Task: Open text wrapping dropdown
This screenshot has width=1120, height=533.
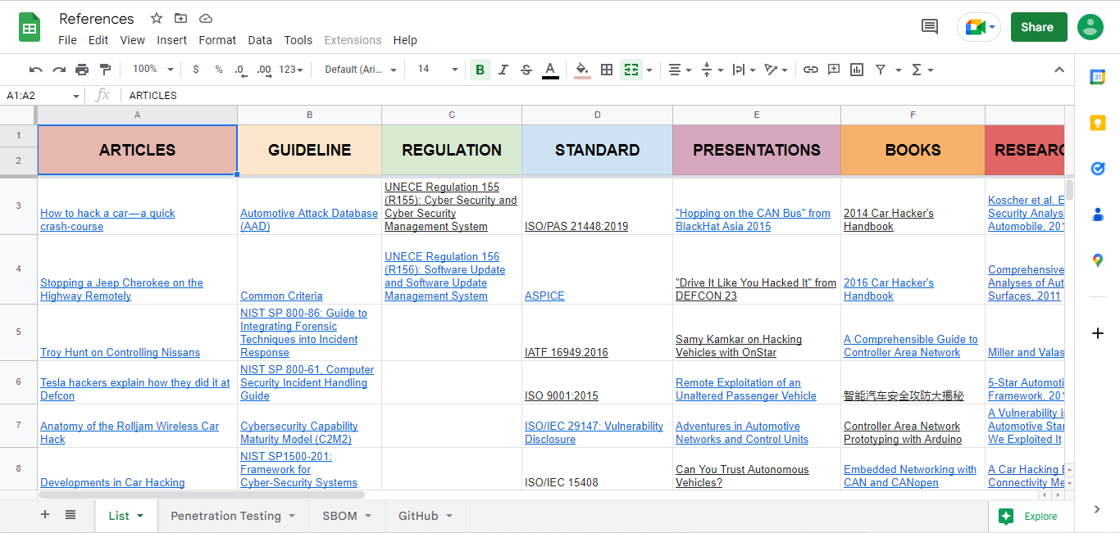Action: (x=744, y=70)
